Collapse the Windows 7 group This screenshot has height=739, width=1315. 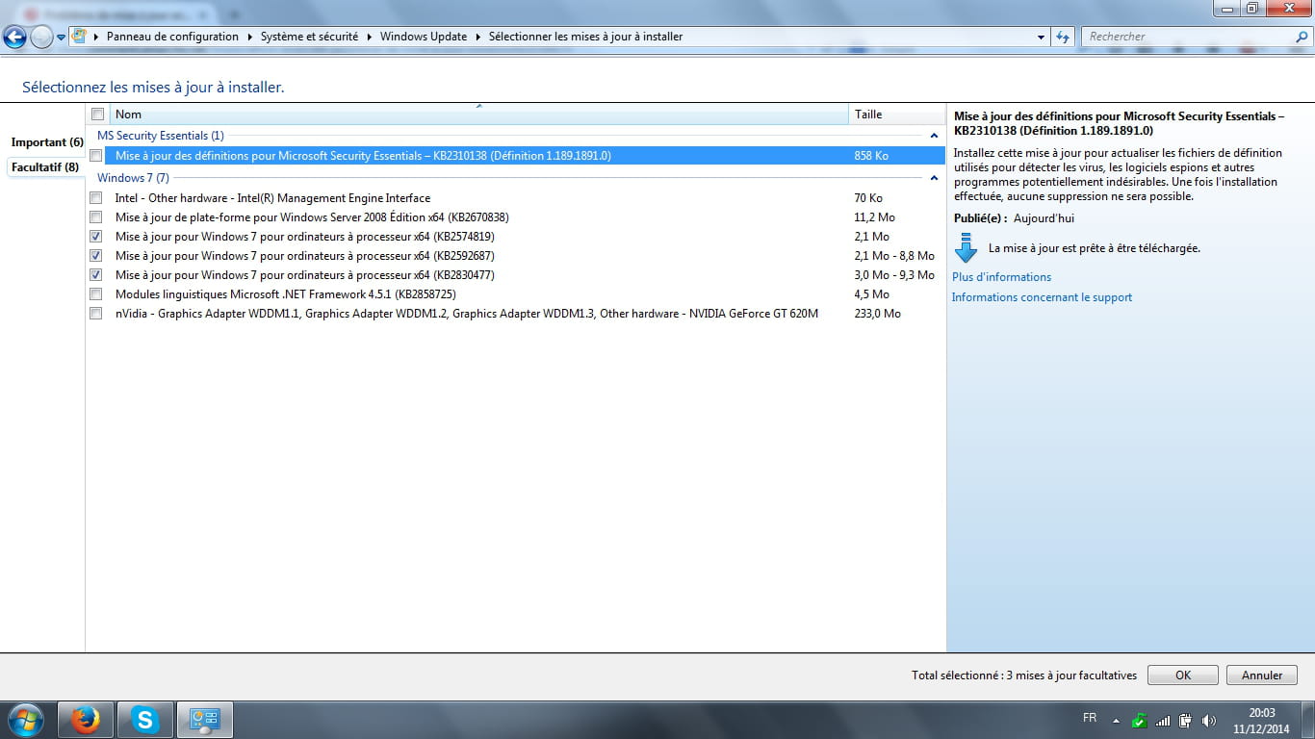(934, 178)
